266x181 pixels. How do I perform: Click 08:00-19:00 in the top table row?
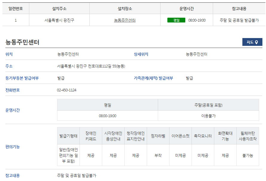197,20
